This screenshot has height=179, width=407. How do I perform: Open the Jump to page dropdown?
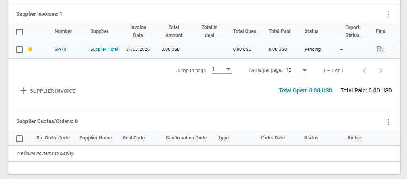point(221,70)
